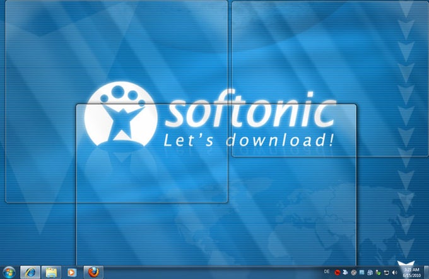Open Windows Explorer folder icon in taskbar
Viewport: 429px width, 279px height.
[x=51, y=272]
